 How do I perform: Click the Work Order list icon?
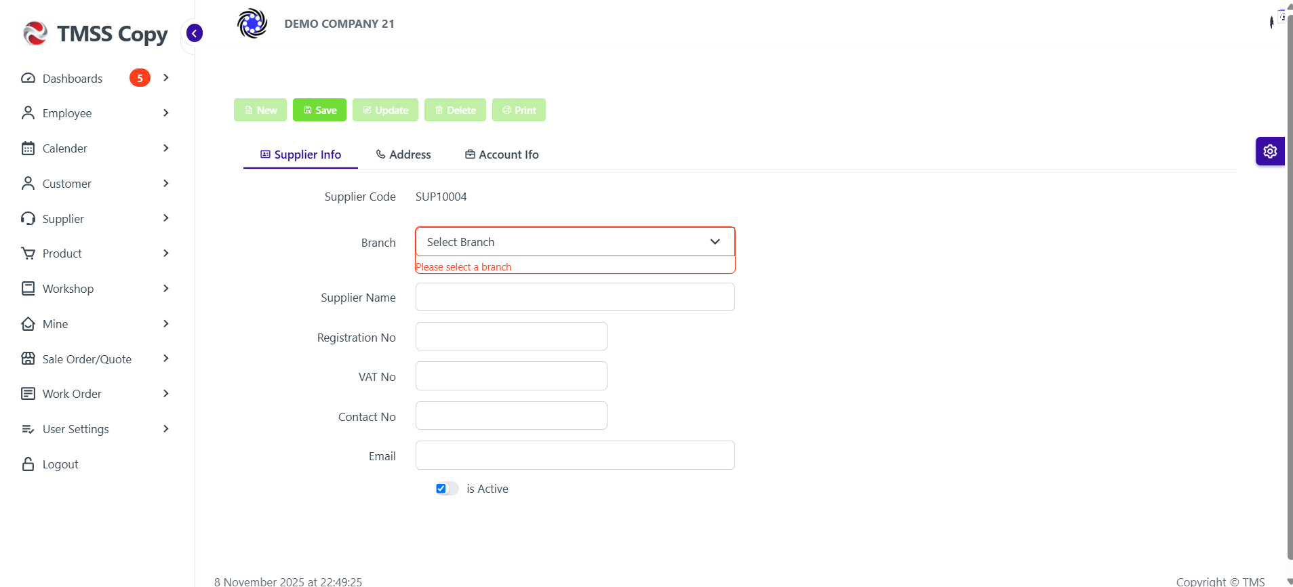point(28,393)
